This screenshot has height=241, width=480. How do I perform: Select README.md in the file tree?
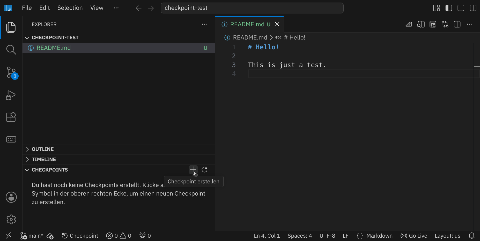point(119,48)
